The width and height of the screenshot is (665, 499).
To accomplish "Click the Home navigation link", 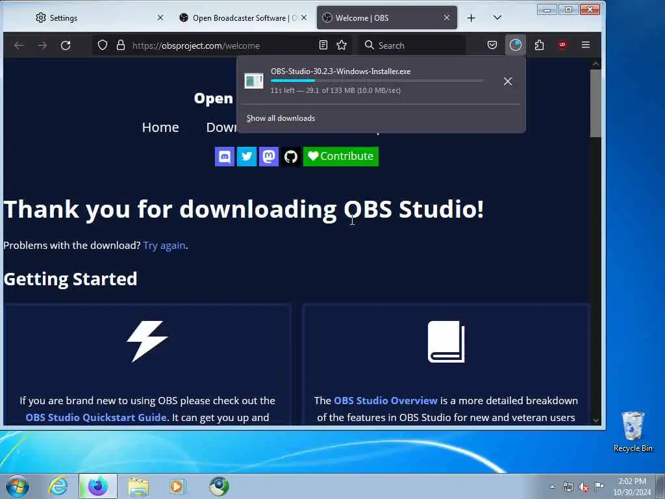I will [x=160, y=127].
